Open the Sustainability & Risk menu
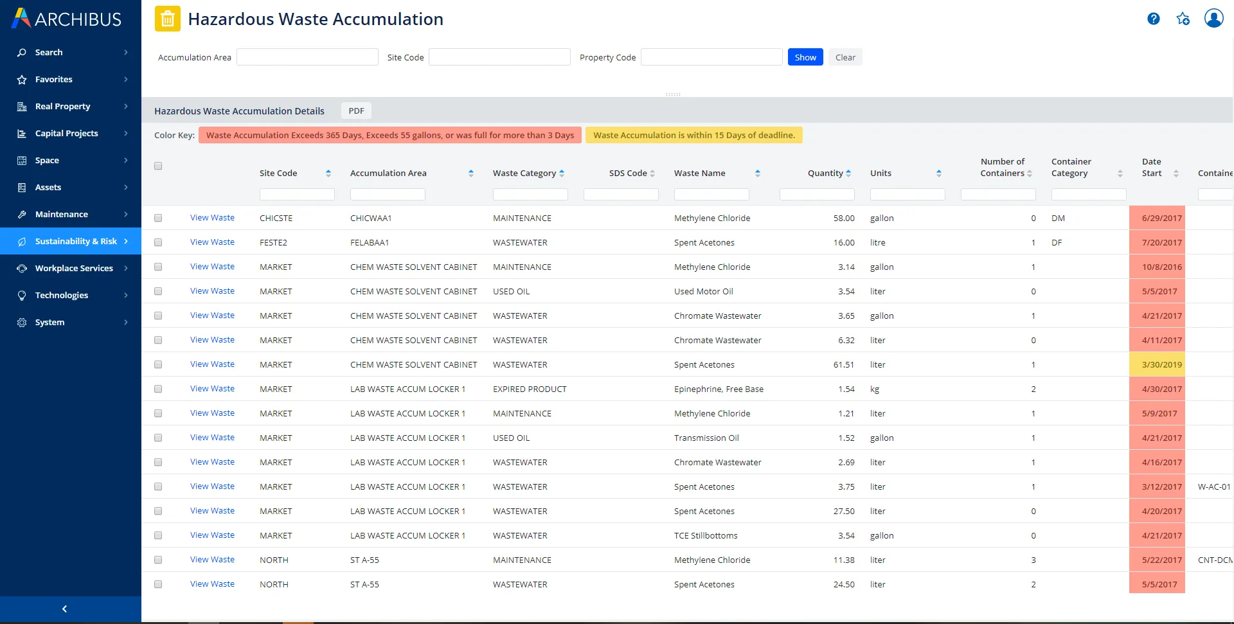Screen dimensions: 1234x624 point(71,241)
